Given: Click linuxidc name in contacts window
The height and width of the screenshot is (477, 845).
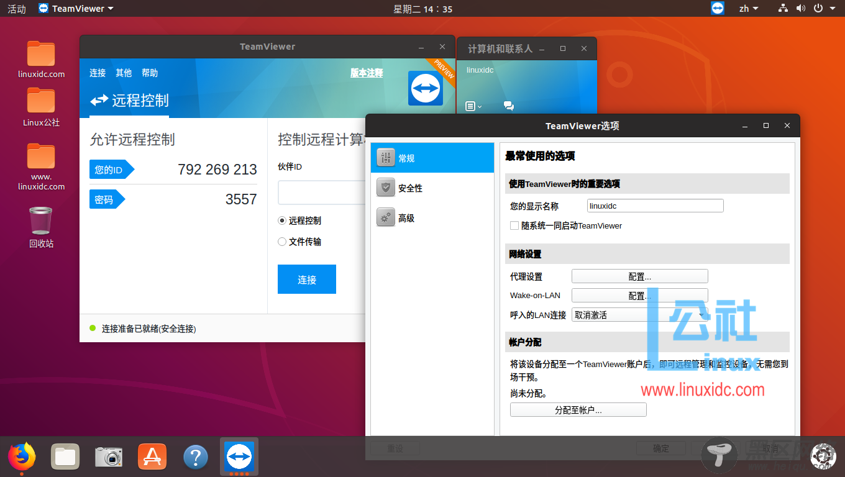Looking at the screenshot, I should 480,70.
